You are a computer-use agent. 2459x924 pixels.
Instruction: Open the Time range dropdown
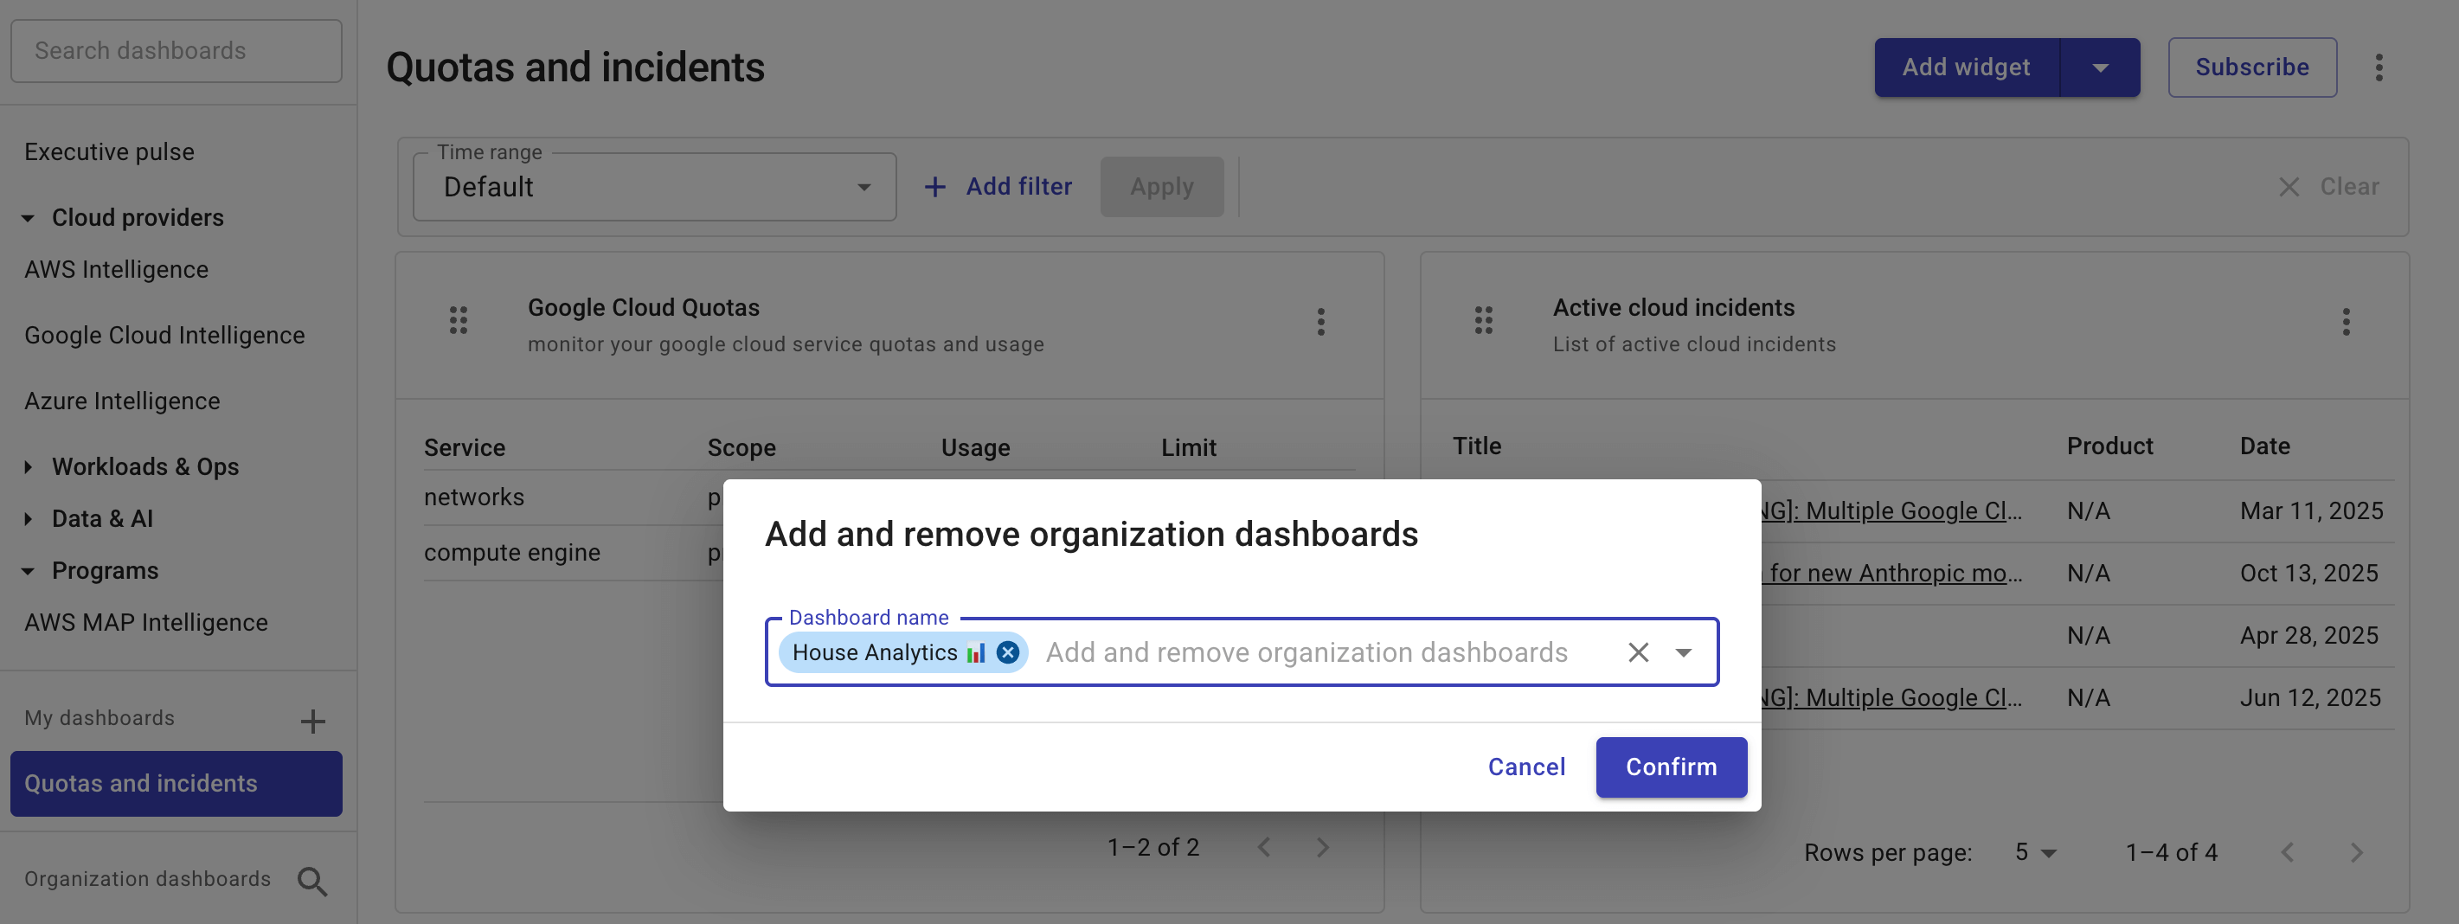pos(654,187)
